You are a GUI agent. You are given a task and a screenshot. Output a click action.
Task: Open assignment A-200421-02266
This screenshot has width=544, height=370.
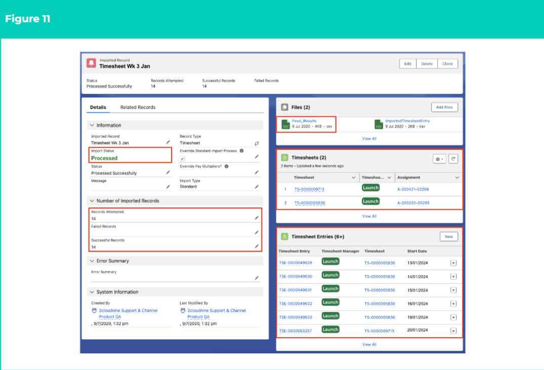point(413,190)
